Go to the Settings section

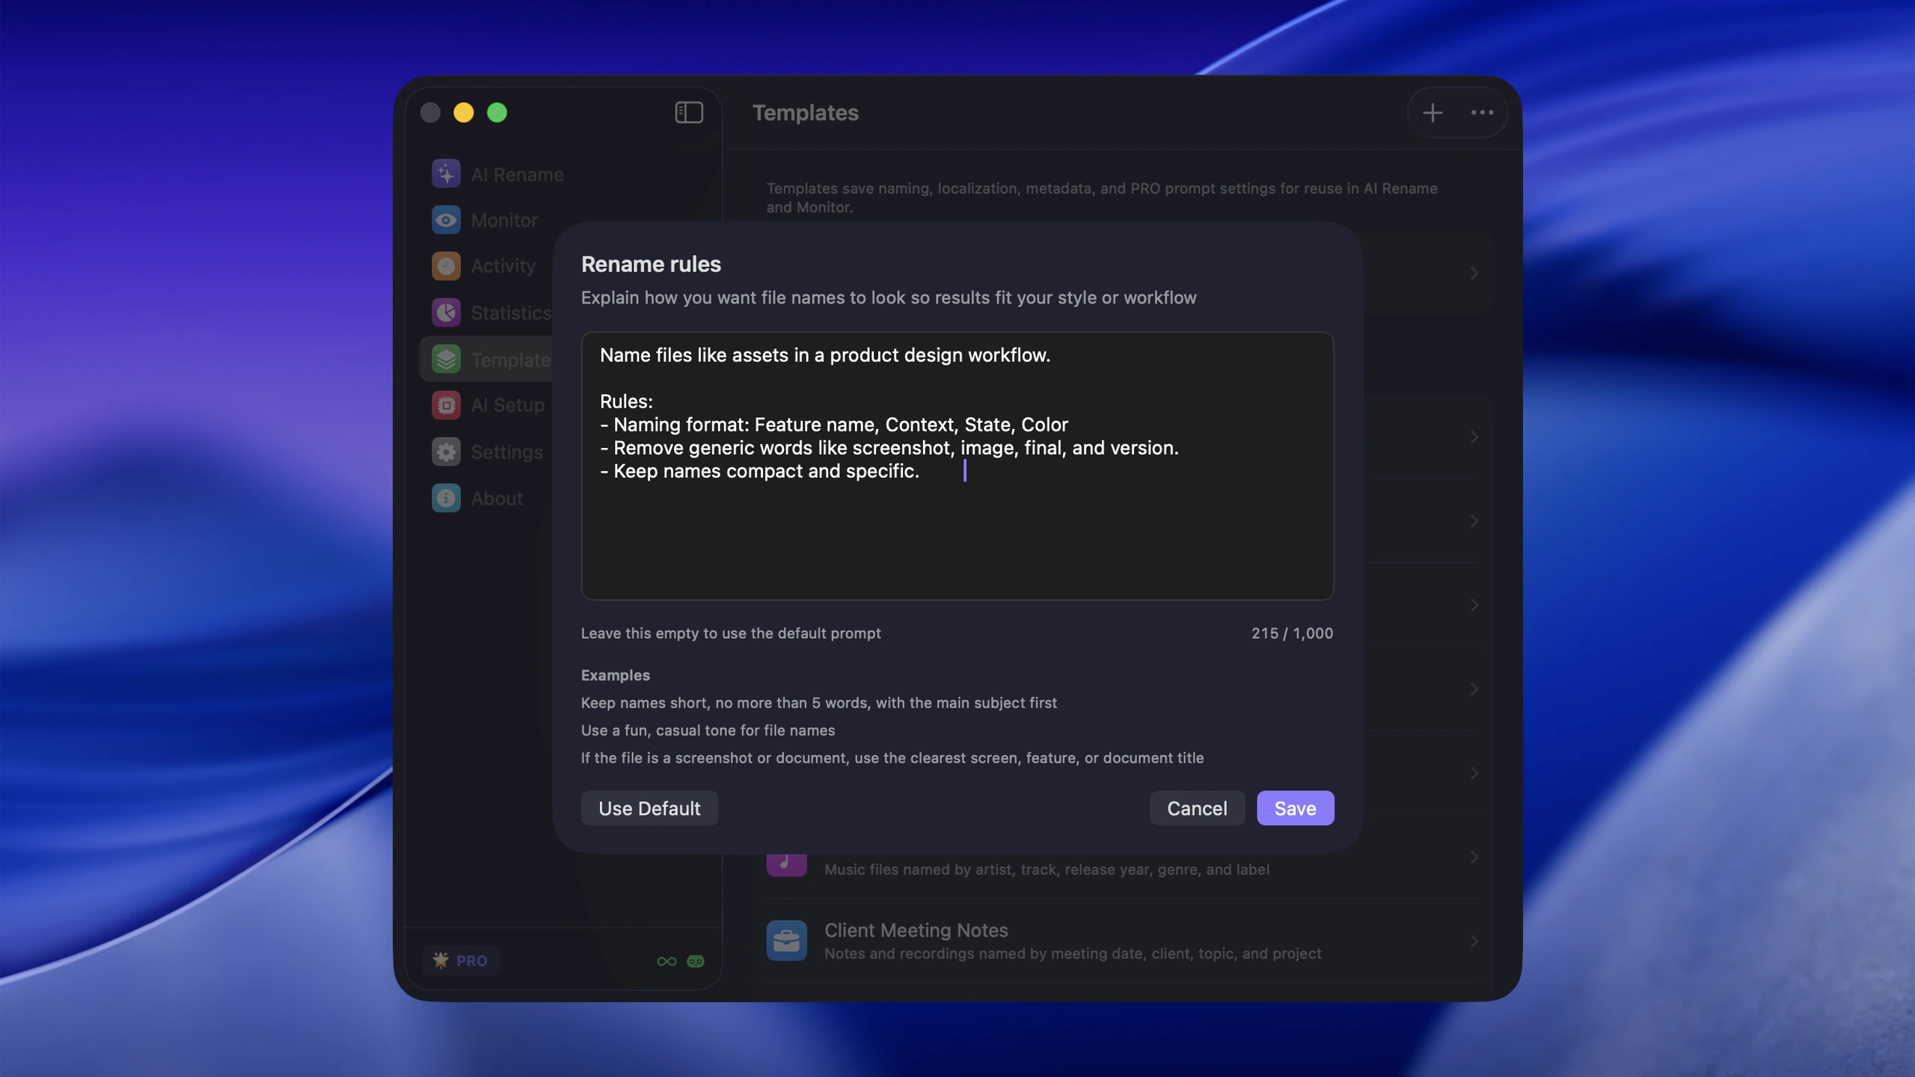(x=506, y=452)
